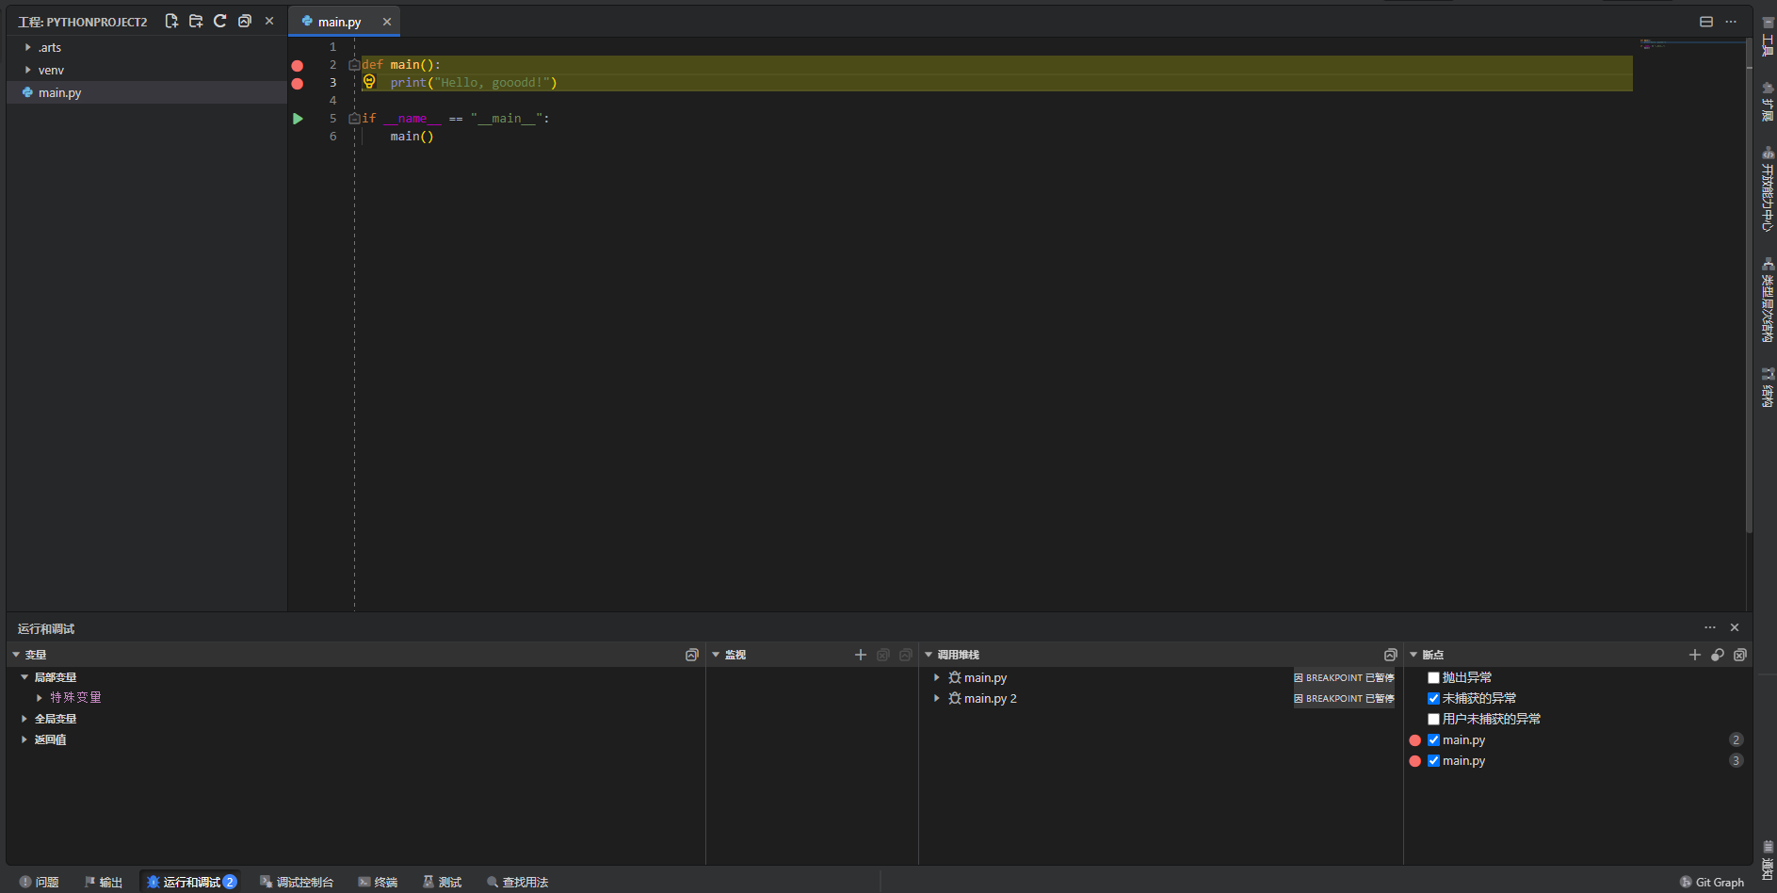Open more actions in 运行和调试 panel
Viewport: 1777px width, 893px height.
click(x=1710, y=627)
